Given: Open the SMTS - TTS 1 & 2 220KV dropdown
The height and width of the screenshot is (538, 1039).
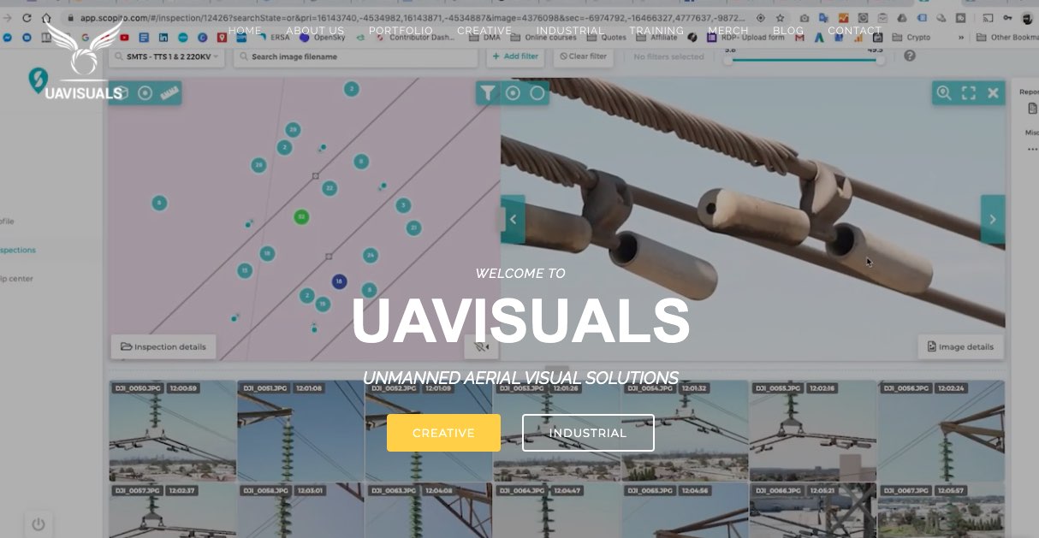Looking at the screenshot, I should click(x=165, y=56).
